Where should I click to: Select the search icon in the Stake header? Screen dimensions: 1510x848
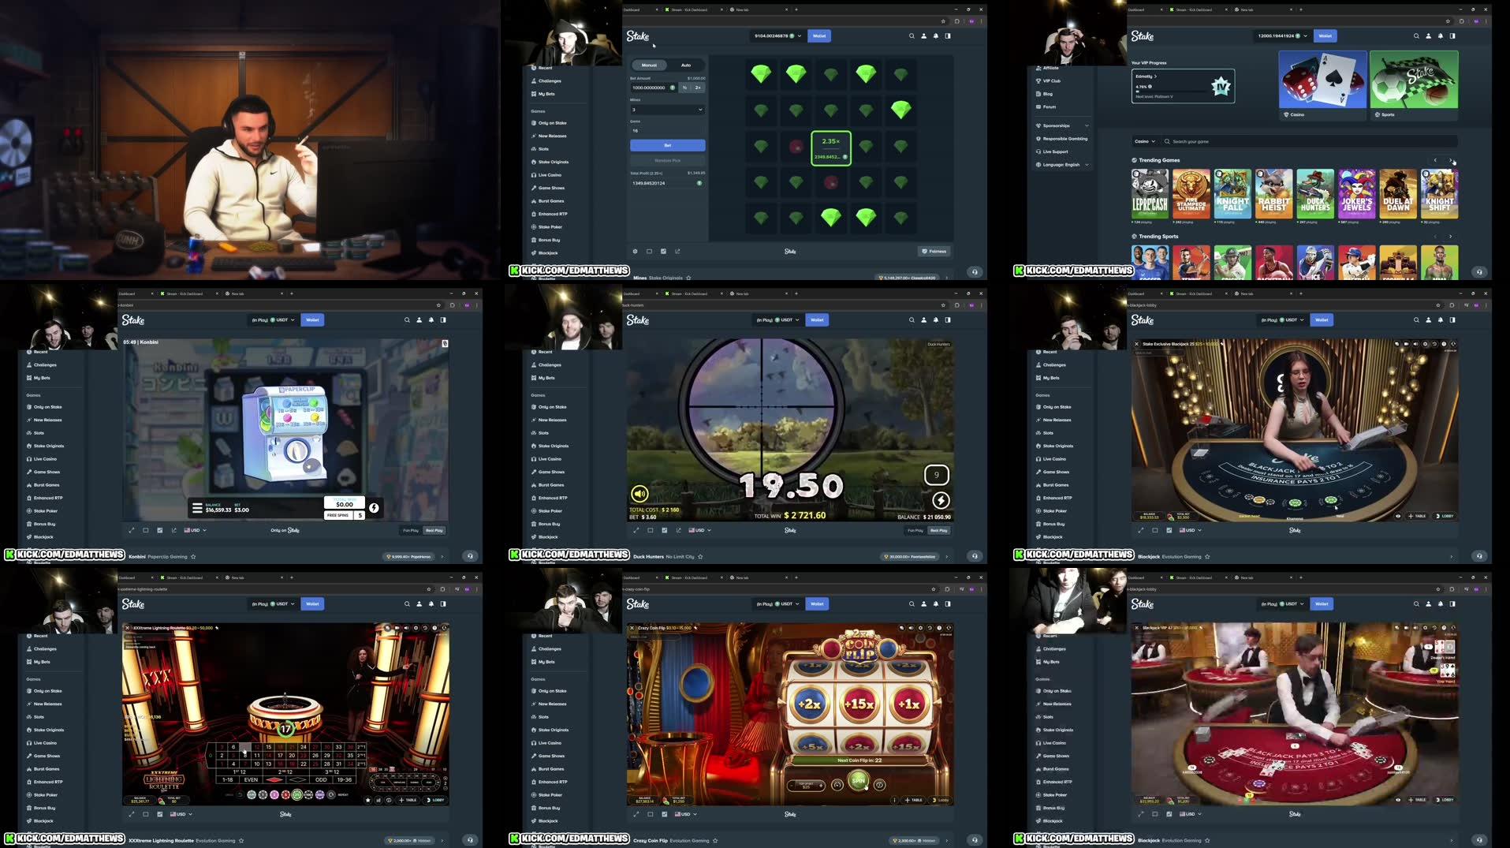tap(912, 35)
